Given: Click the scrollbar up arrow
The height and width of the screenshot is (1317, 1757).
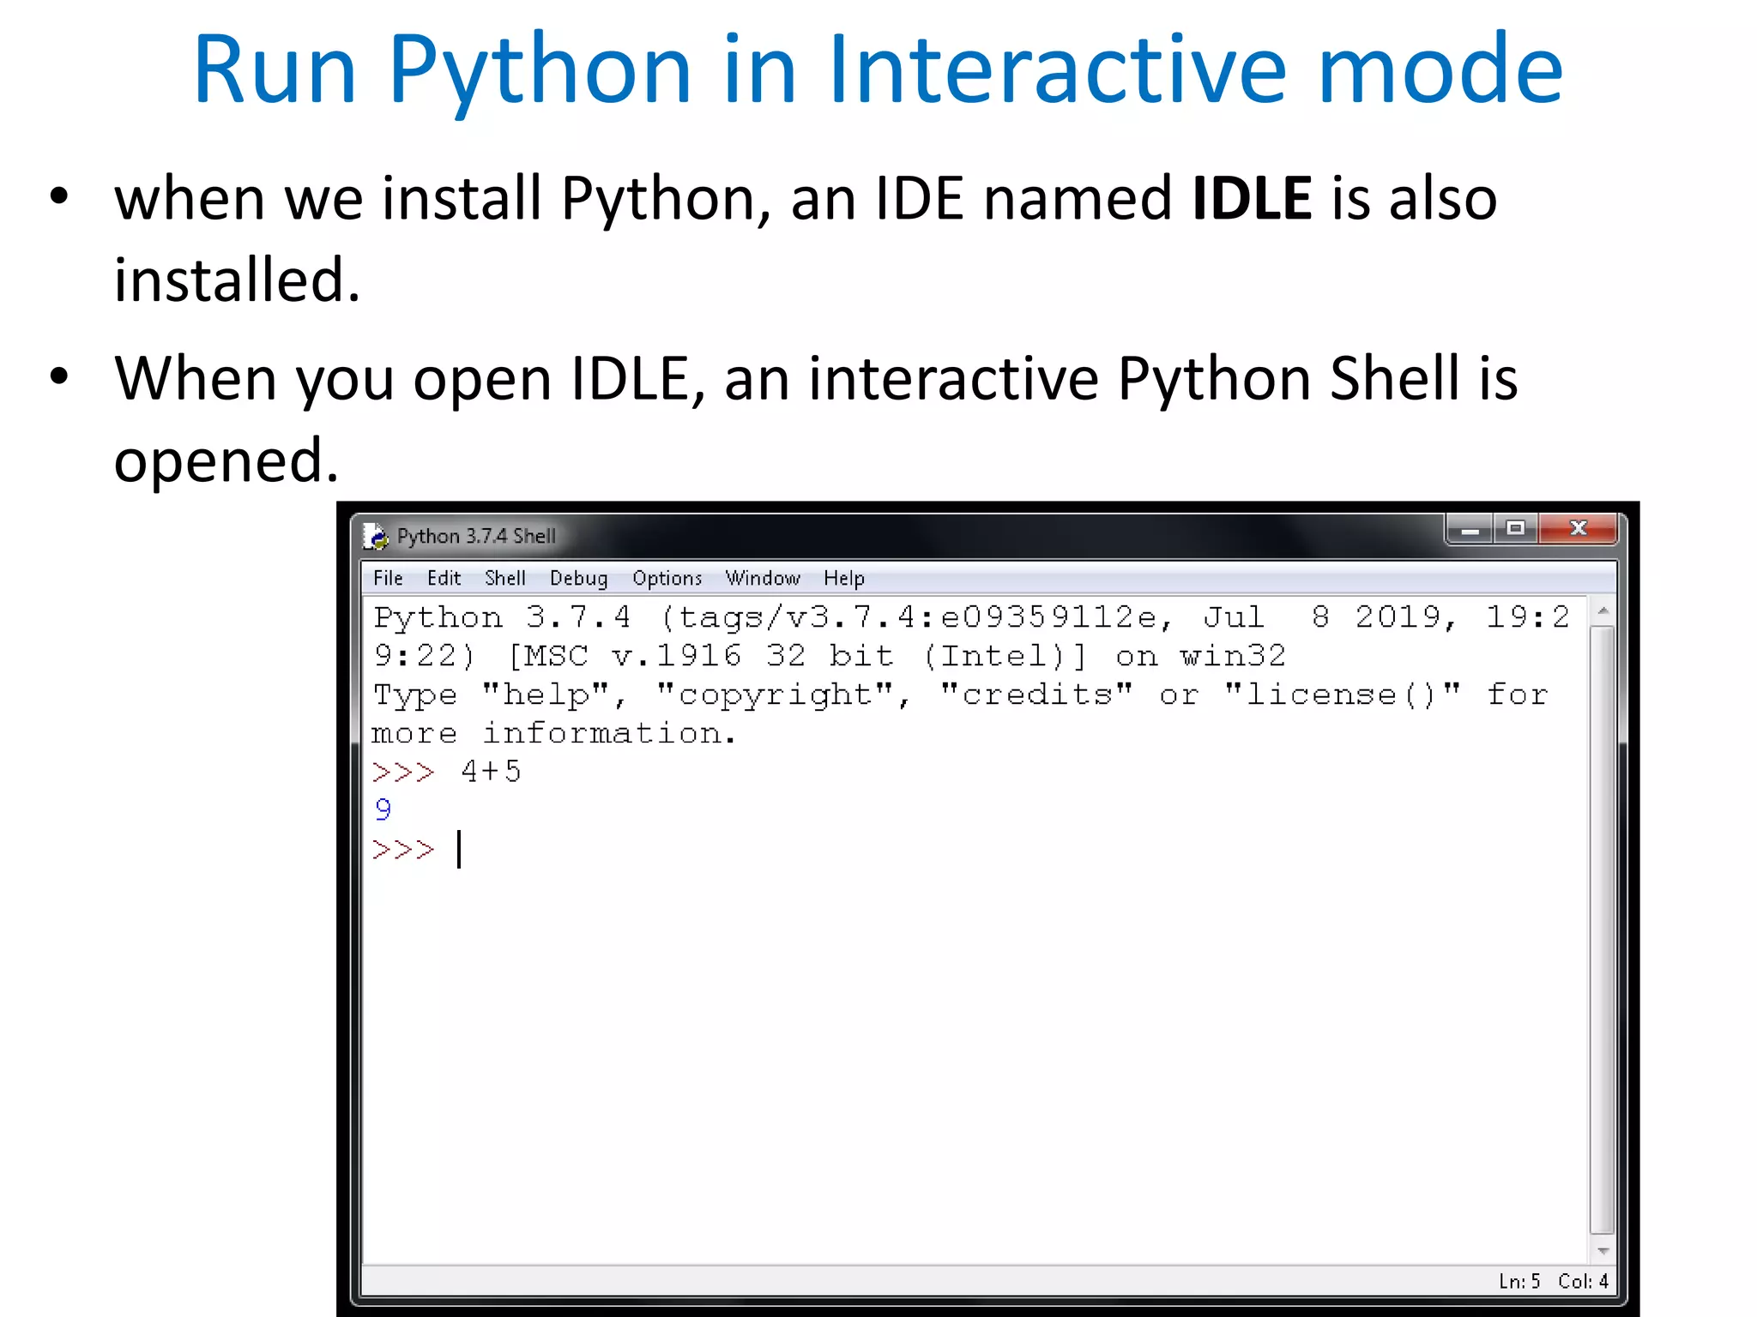Looking at the screenshot, I should point(1602,610).
